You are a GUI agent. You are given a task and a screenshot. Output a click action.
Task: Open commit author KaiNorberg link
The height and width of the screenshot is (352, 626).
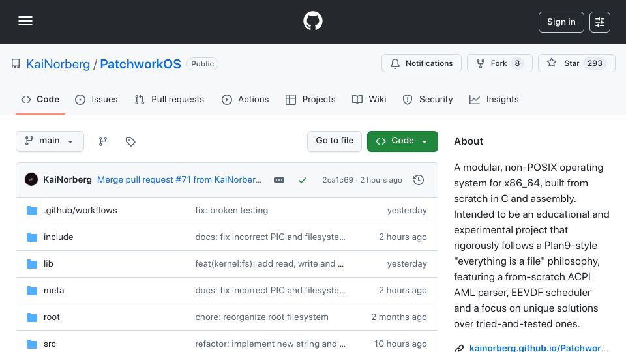[67, 180]
